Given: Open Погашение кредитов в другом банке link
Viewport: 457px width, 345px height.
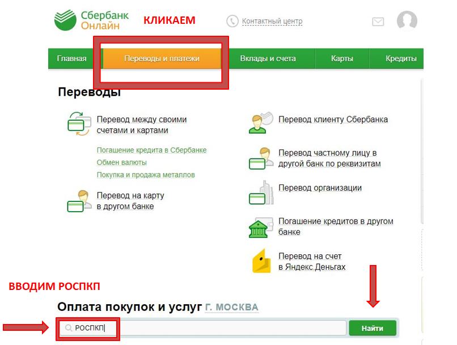Looking at the screenshot, I should tap(336, 226).
